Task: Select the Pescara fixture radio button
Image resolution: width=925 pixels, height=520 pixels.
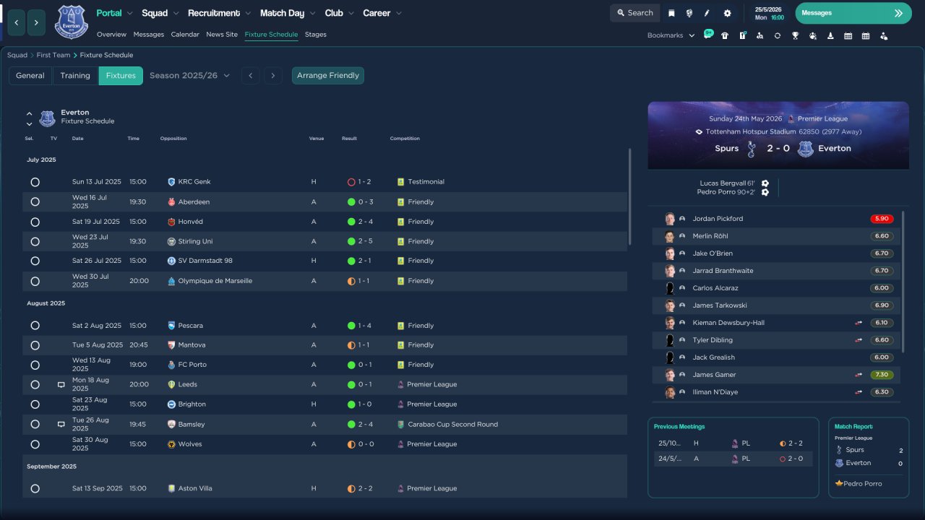Action: pos(35,326)
